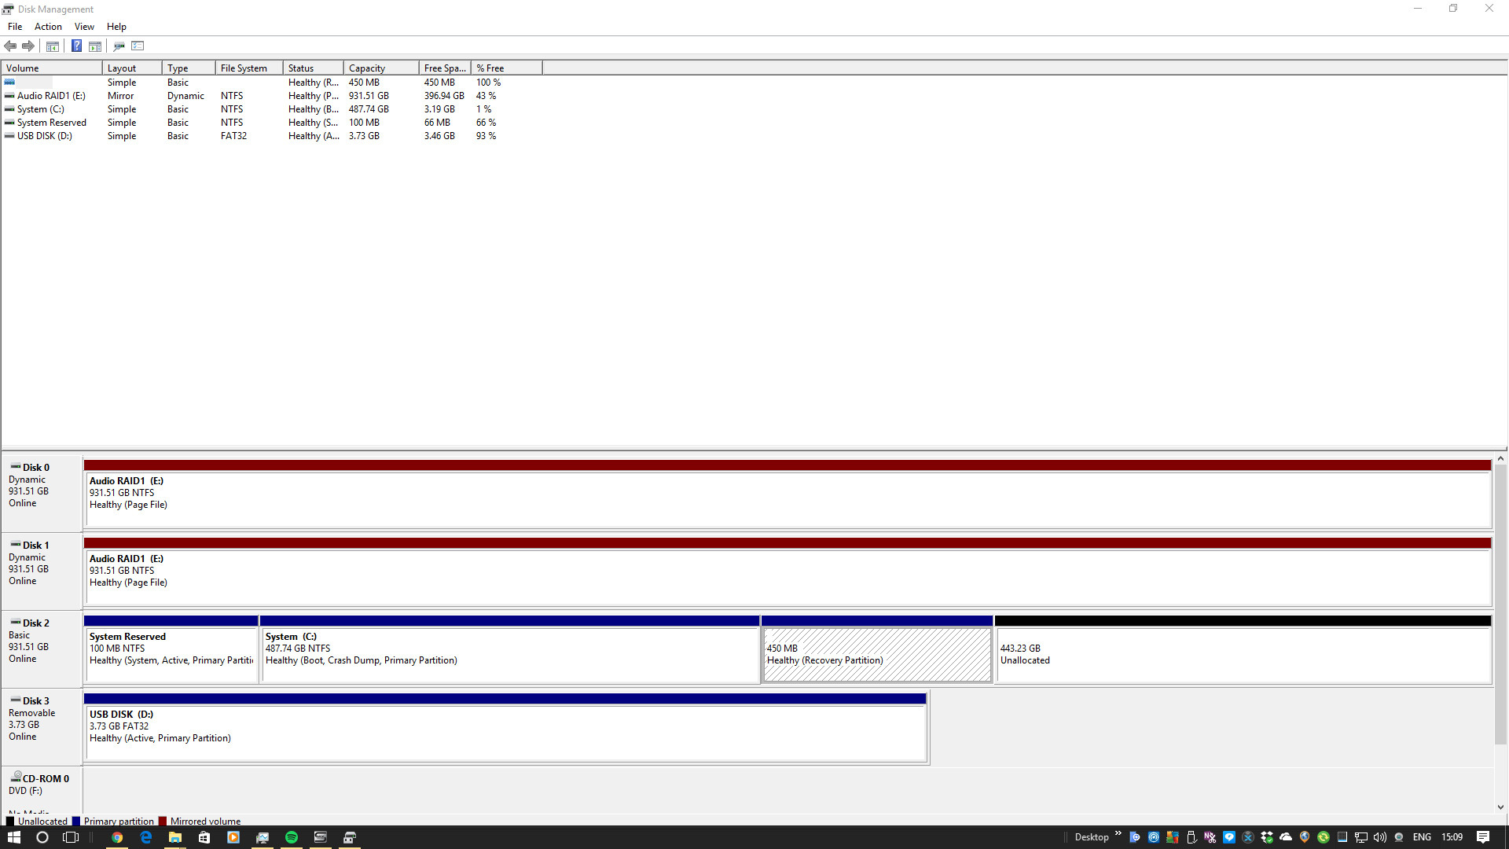1509x849 pixels.
Task: Open the File menu
Action: point(14,26)
